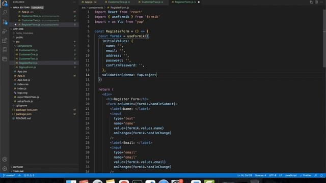Switch to the CustomerOne.js tab

118,2
